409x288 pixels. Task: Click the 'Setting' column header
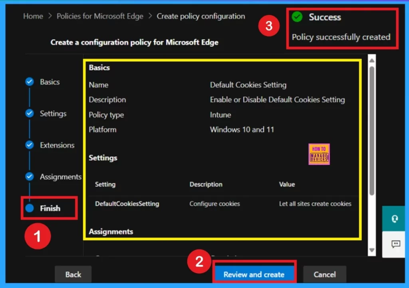pyautogui.click(x=105, y=185)
